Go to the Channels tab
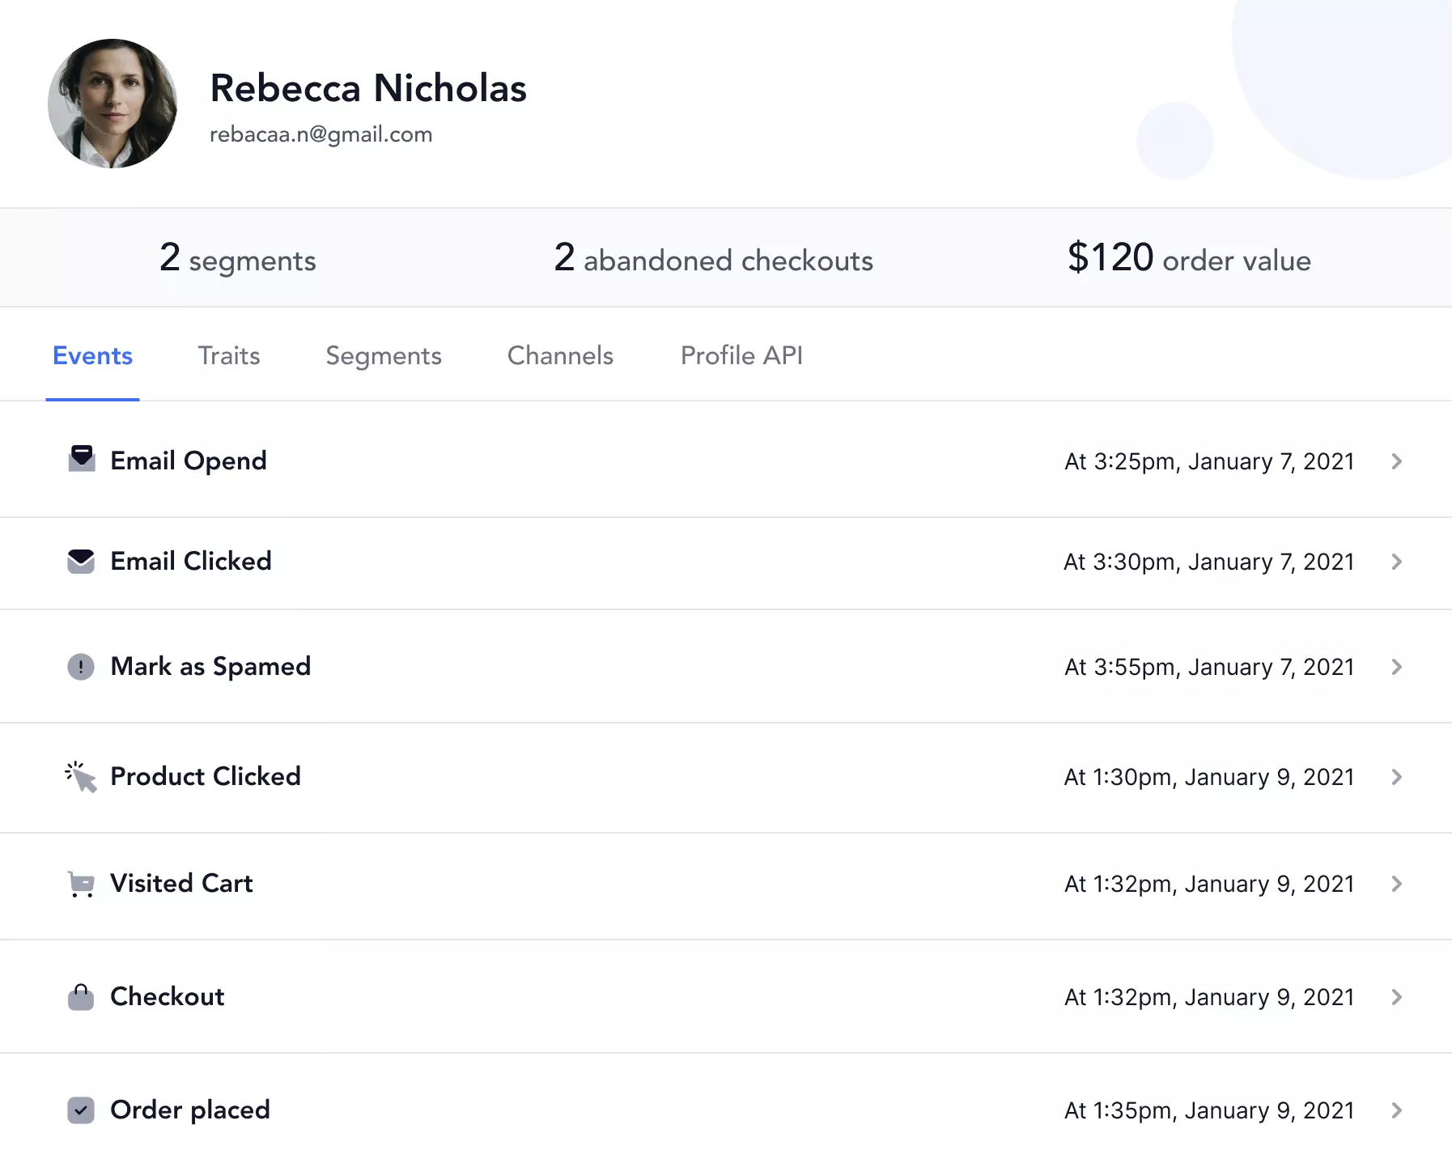This screenshot has height=1167, width=1452. [x=560, y=356]
